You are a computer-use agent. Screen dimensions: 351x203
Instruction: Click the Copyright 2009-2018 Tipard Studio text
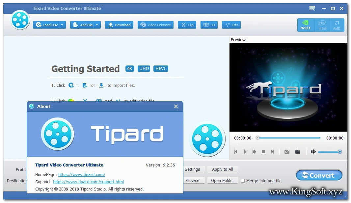click(90, 189)
